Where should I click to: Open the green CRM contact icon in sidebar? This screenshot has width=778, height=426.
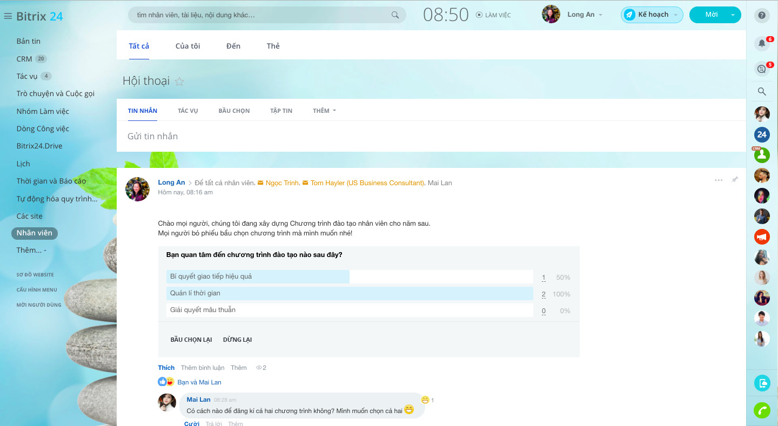762,155
